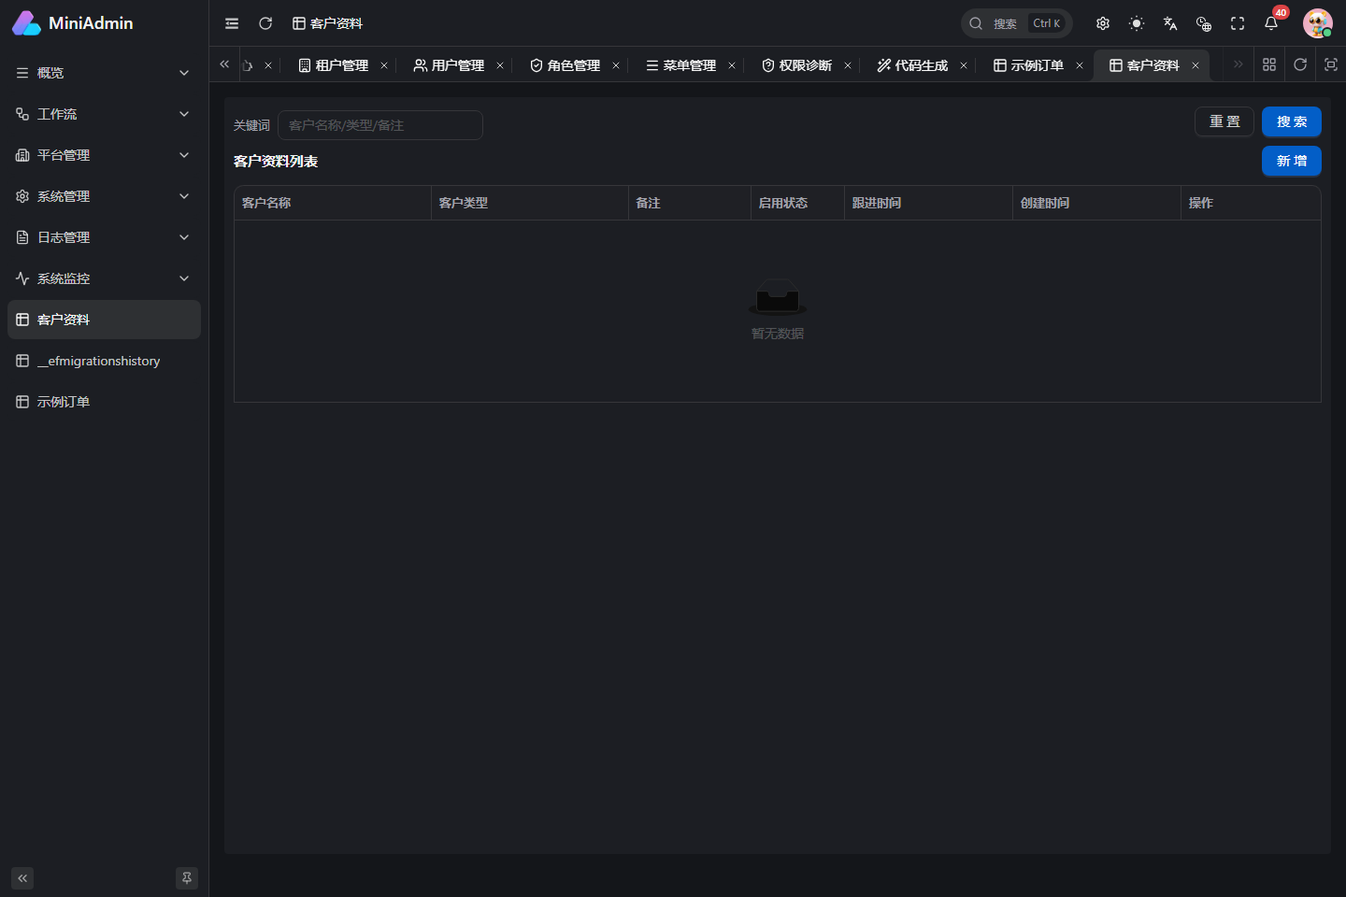The width and height of the screenshot is (1346, 897).
Task: Switch to the 示例订单 tab
Action: tap(1029, 65)
